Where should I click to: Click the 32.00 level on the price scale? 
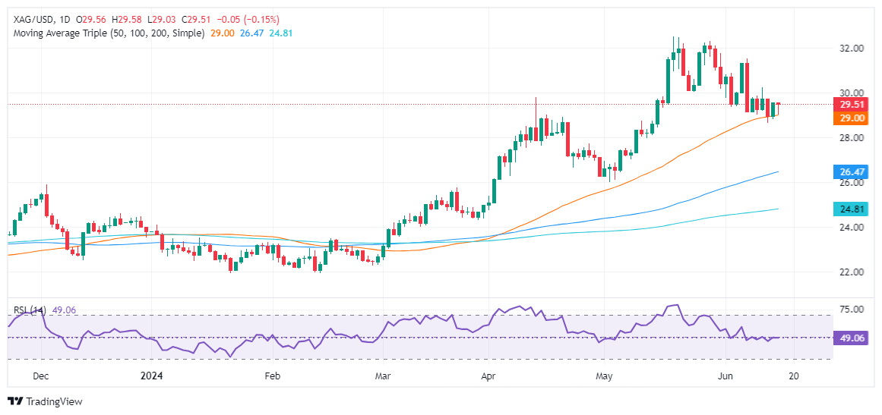(x=850, y=49)
